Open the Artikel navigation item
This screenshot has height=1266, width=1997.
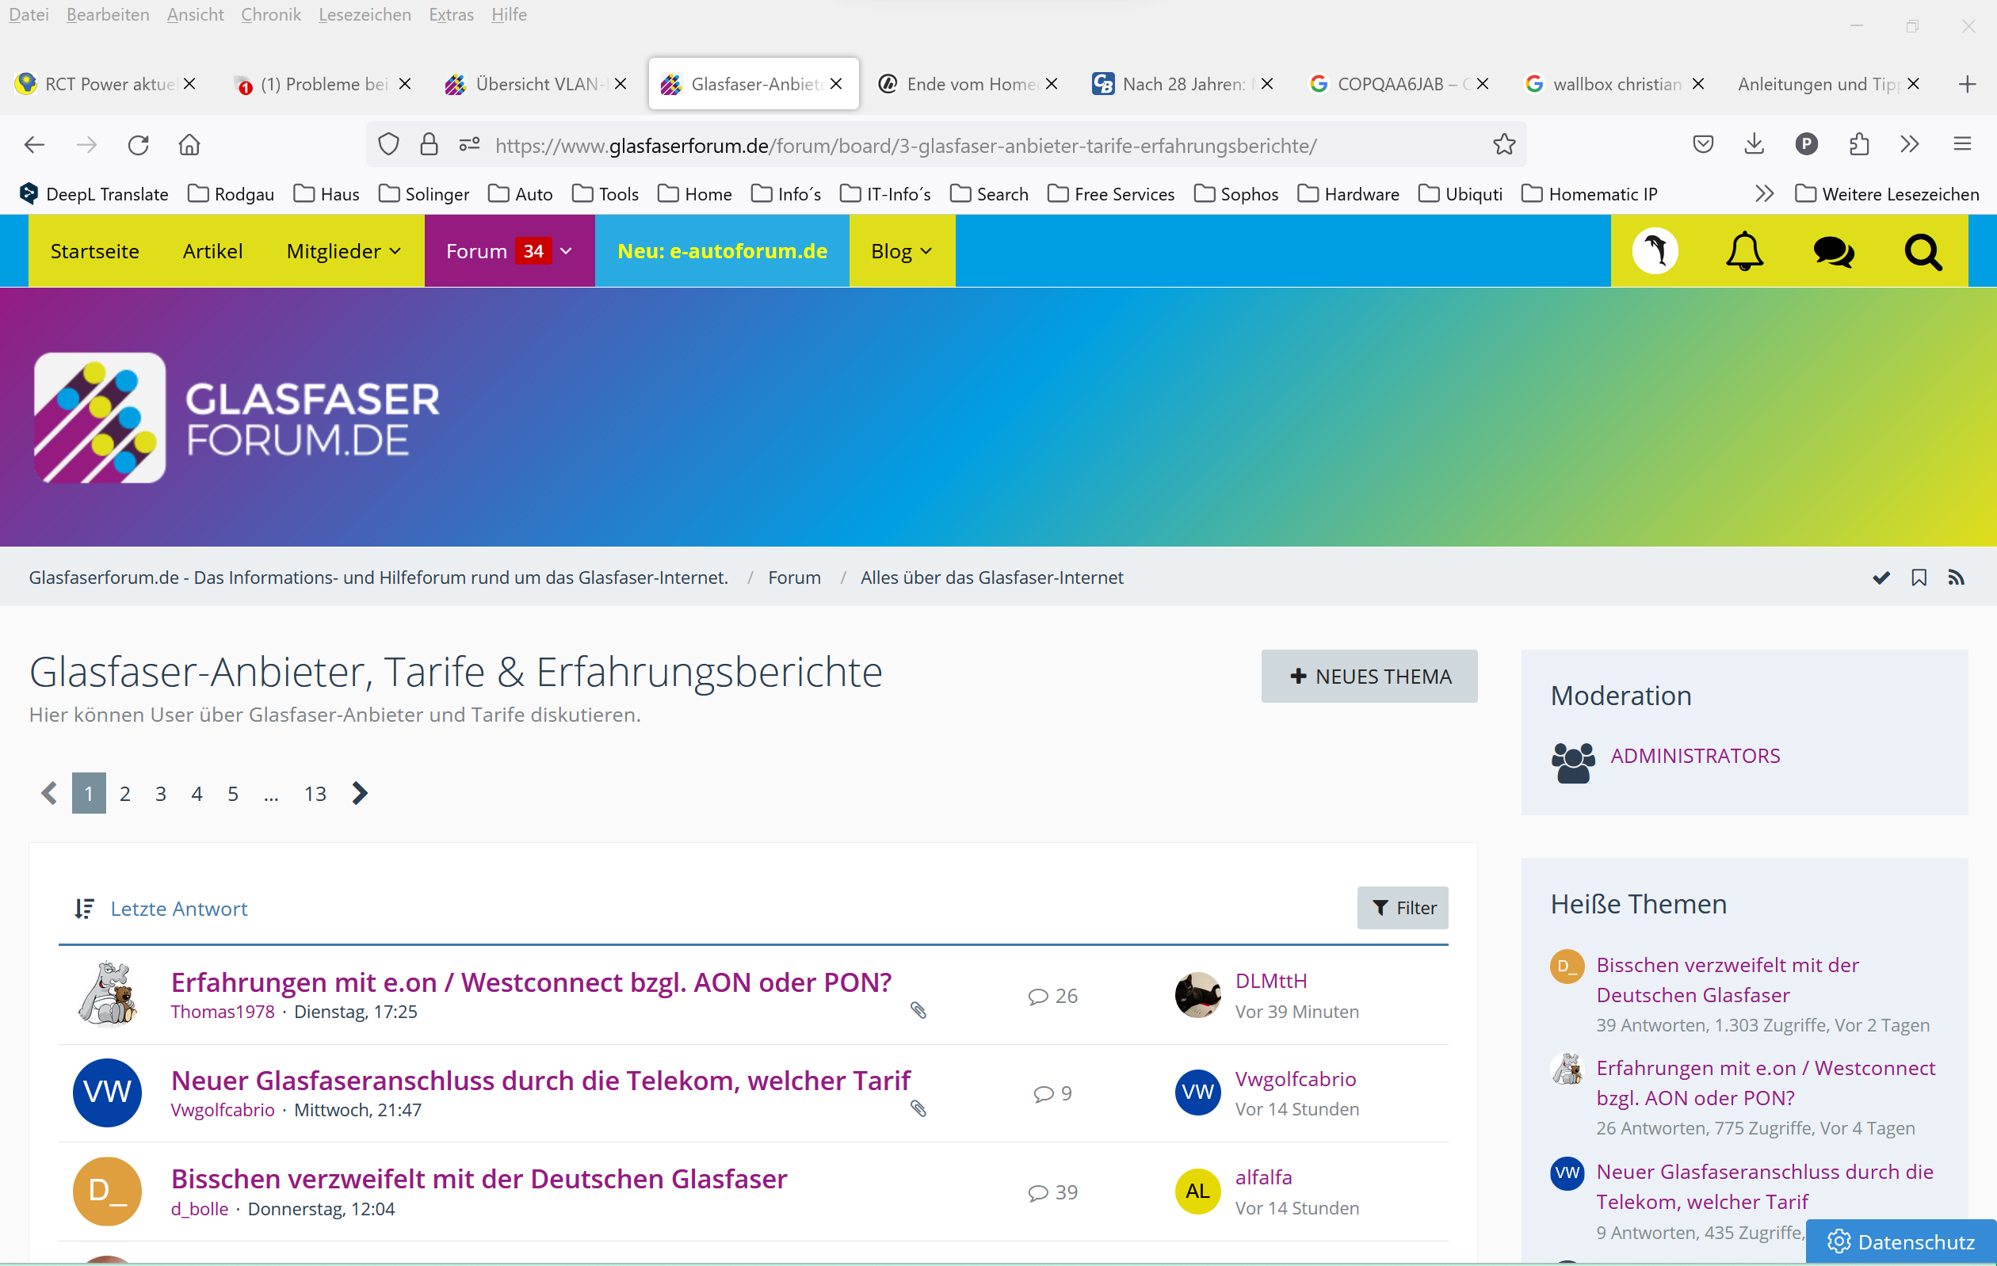pos(212,251)
